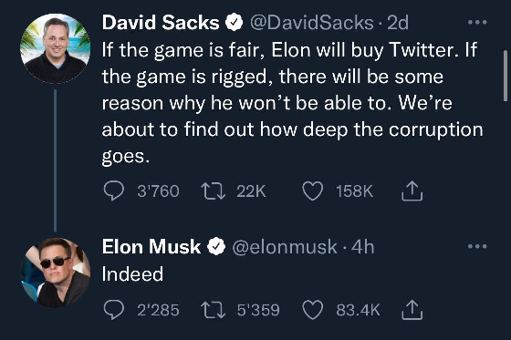
Task: Click the 2d timestamp on Sacks' tweet
Action: pyautogui.click(x=398, y=23)
